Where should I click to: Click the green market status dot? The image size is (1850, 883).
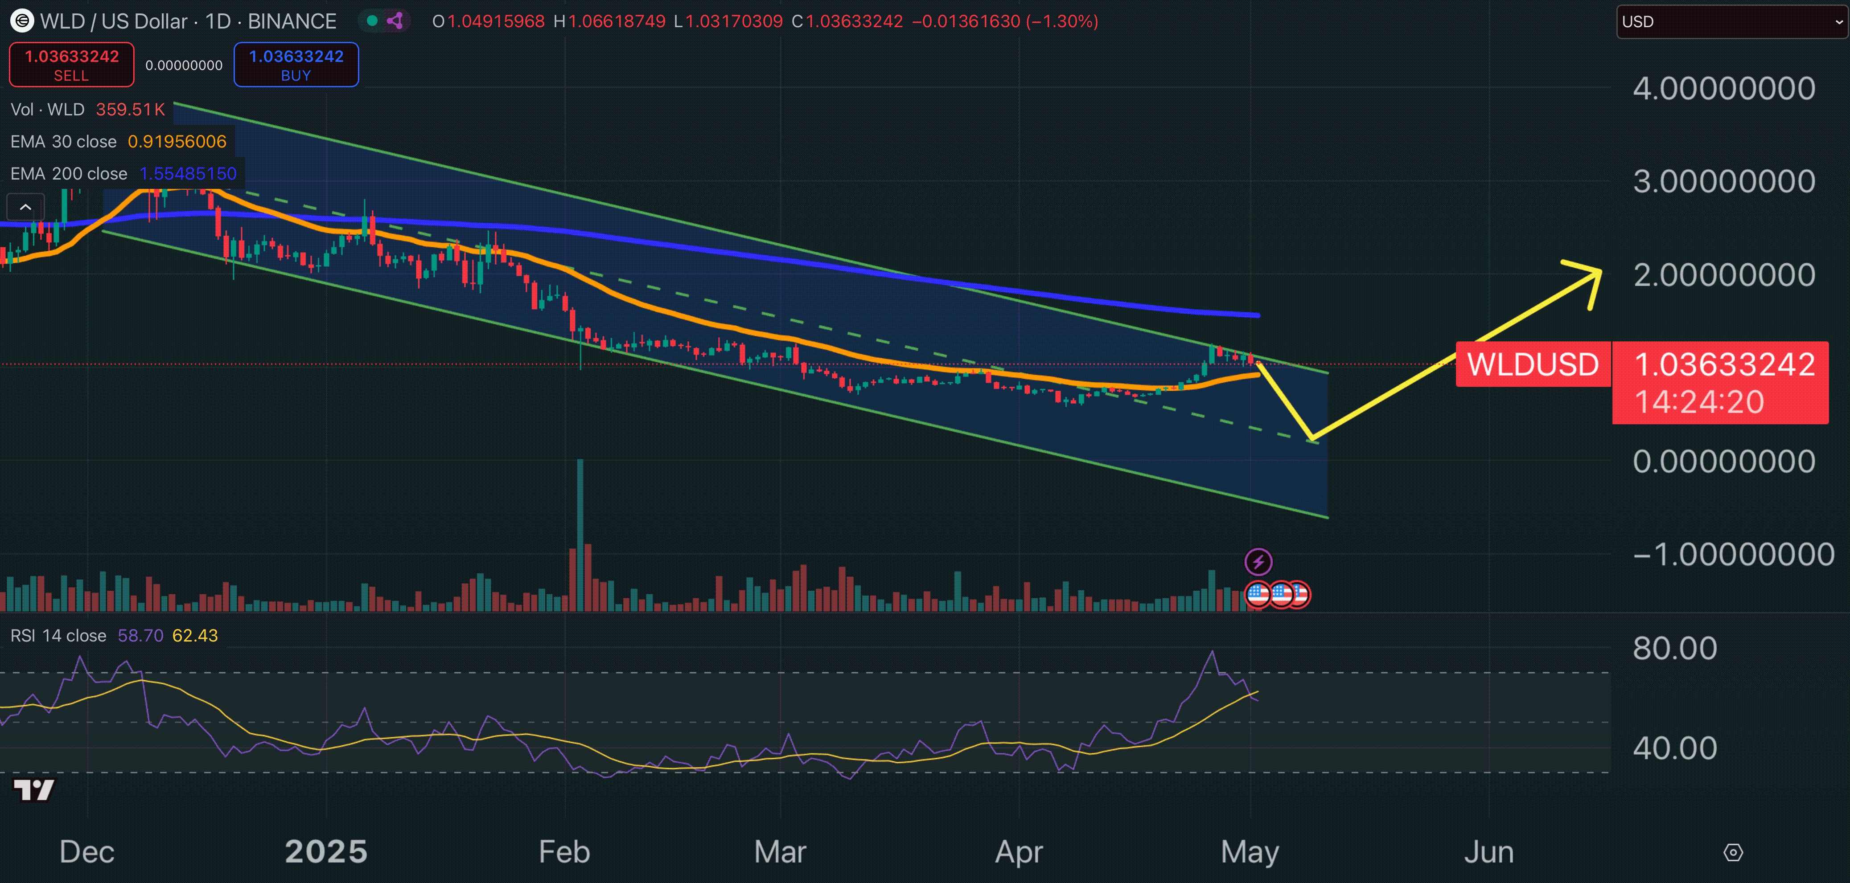[372, 21]
